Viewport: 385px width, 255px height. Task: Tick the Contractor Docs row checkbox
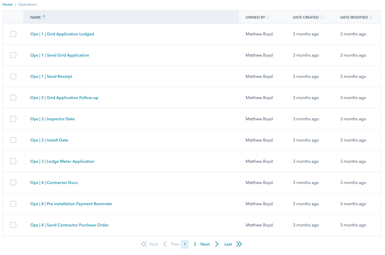pyautogui.click(x=13, y=182)
